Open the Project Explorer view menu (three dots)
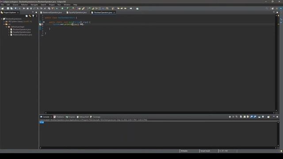Image resolution: width=283 pixels, height=159 pixels. pos(37,16)
